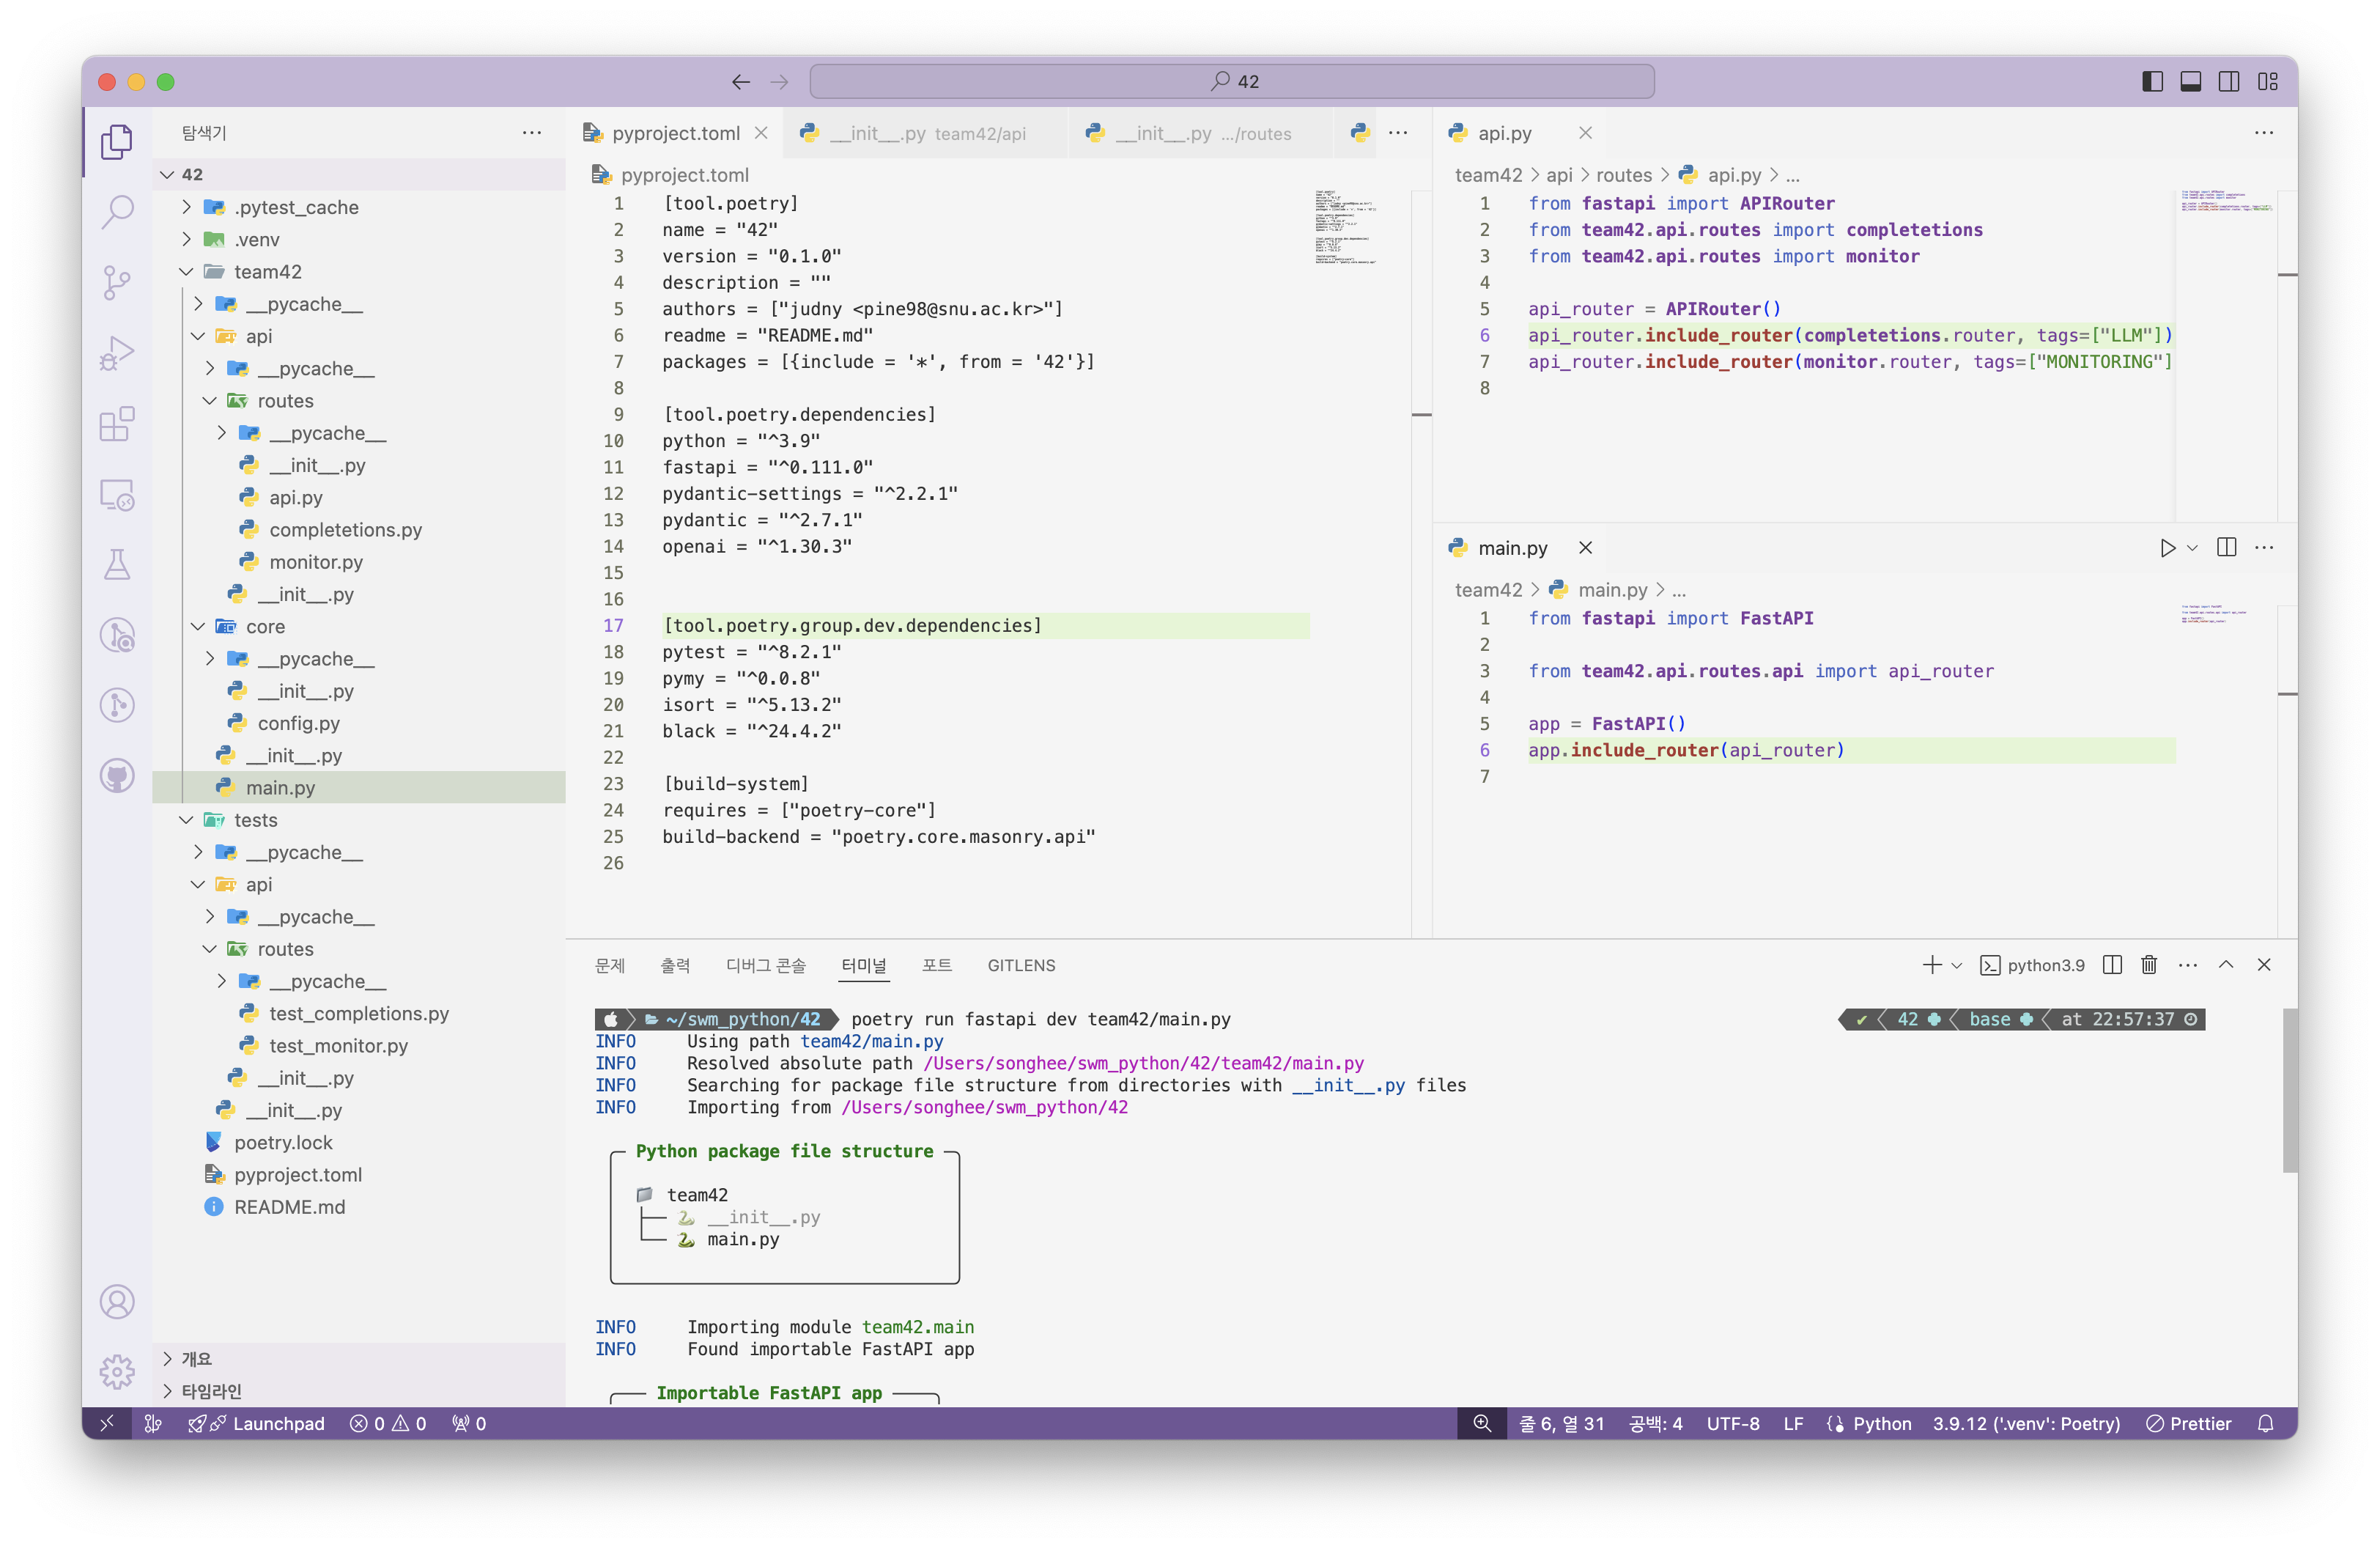Show errors and warnings count
This screenshot has height=1548, width=2380.
(388, 1423)
